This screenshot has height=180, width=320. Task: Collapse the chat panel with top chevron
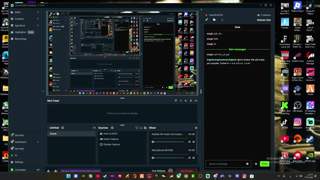click(201, 10)
